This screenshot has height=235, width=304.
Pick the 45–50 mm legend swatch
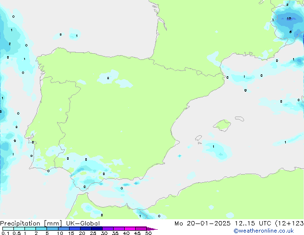pyautogui.click(x=141, y=229)
